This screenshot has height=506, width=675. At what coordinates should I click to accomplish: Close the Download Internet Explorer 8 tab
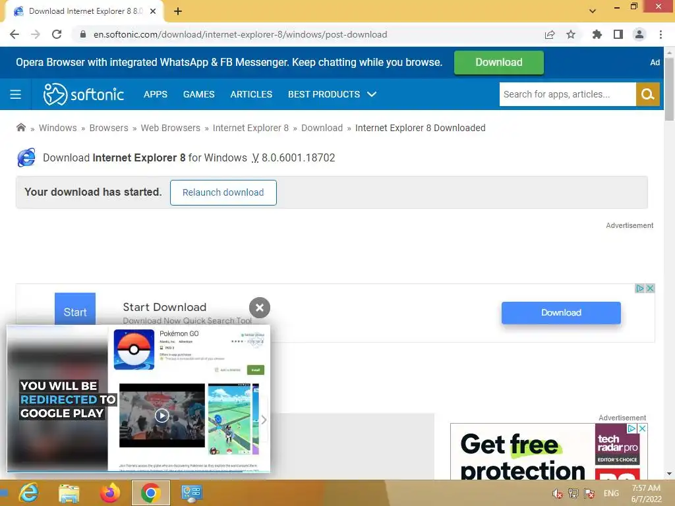[153, 11]
